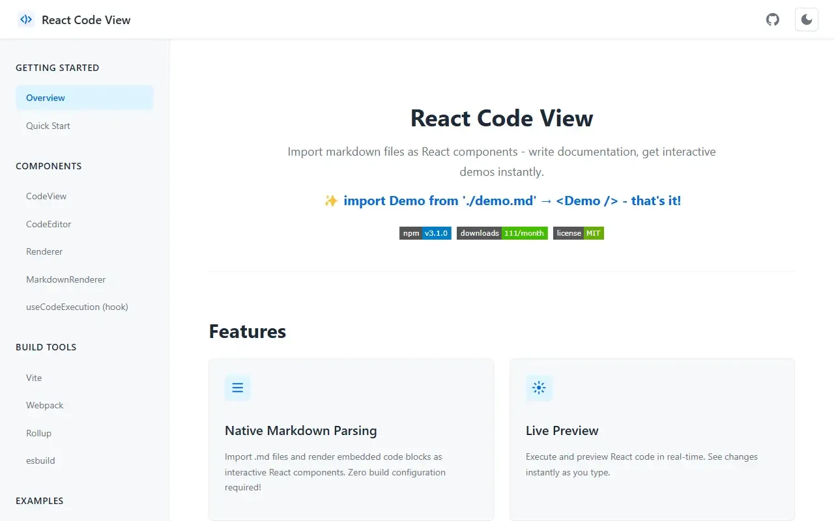
Task: Open the GitHub repository icon
Action: (x=773, y=20)
